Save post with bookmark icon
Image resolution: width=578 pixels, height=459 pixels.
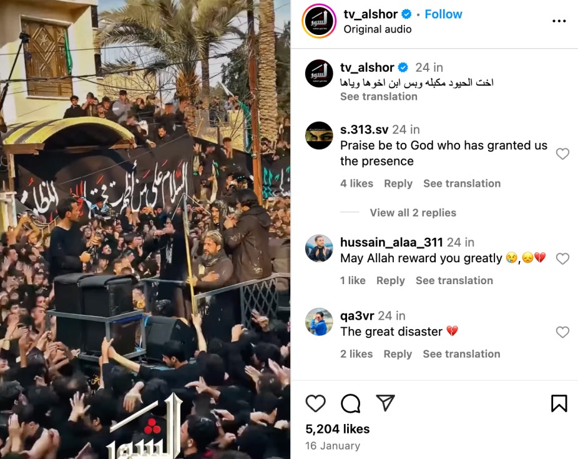(x=559, y=403)
